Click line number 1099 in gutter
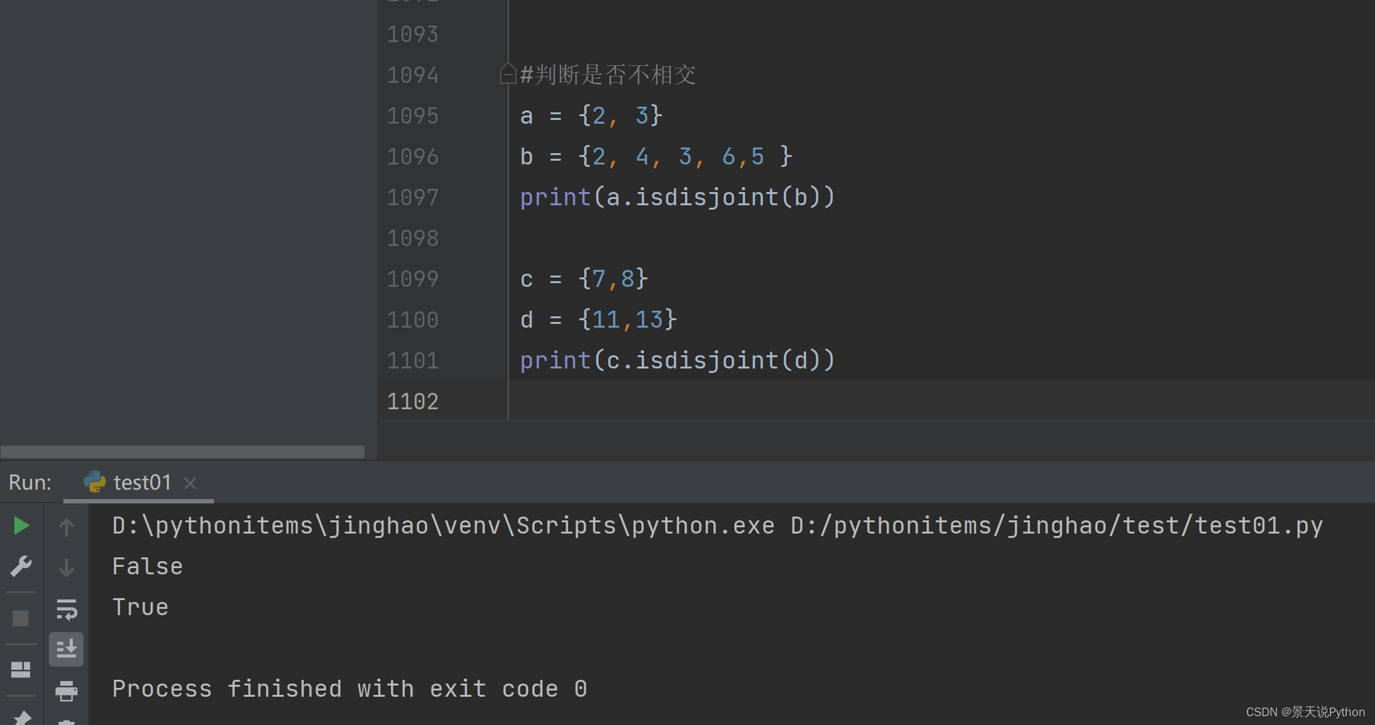Screen dimensions: 1375x725 pos(412,279)
